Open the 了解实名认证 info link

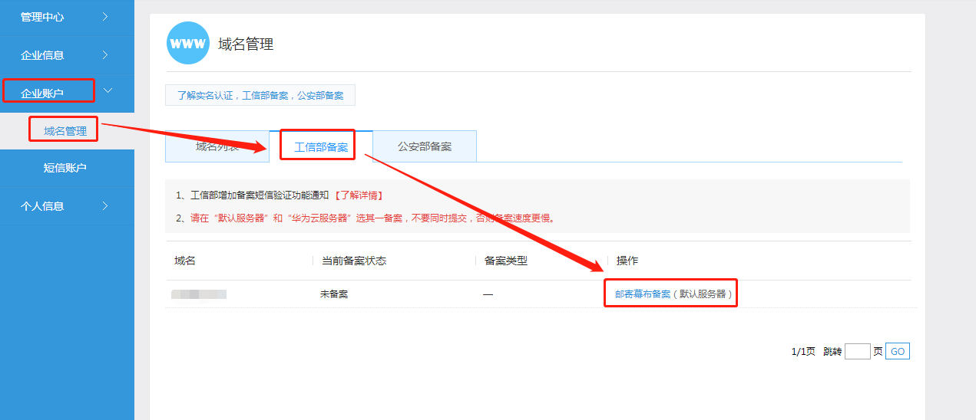(x=260, y=96)
